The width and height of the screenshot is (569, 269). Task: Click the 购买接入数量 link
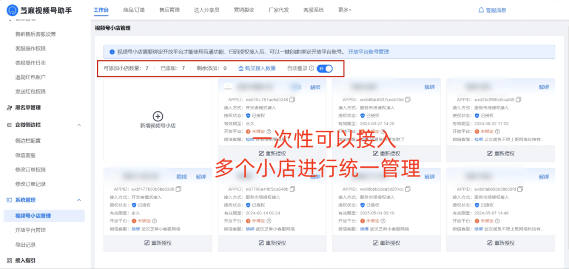[257, 68]
